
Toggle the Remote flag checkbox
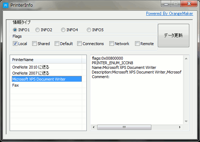click(137, 44)
